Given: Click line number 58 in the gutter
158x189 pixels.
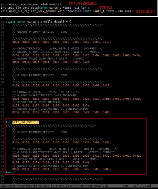Looking at the screenshot, I should [x=2, y=142].
